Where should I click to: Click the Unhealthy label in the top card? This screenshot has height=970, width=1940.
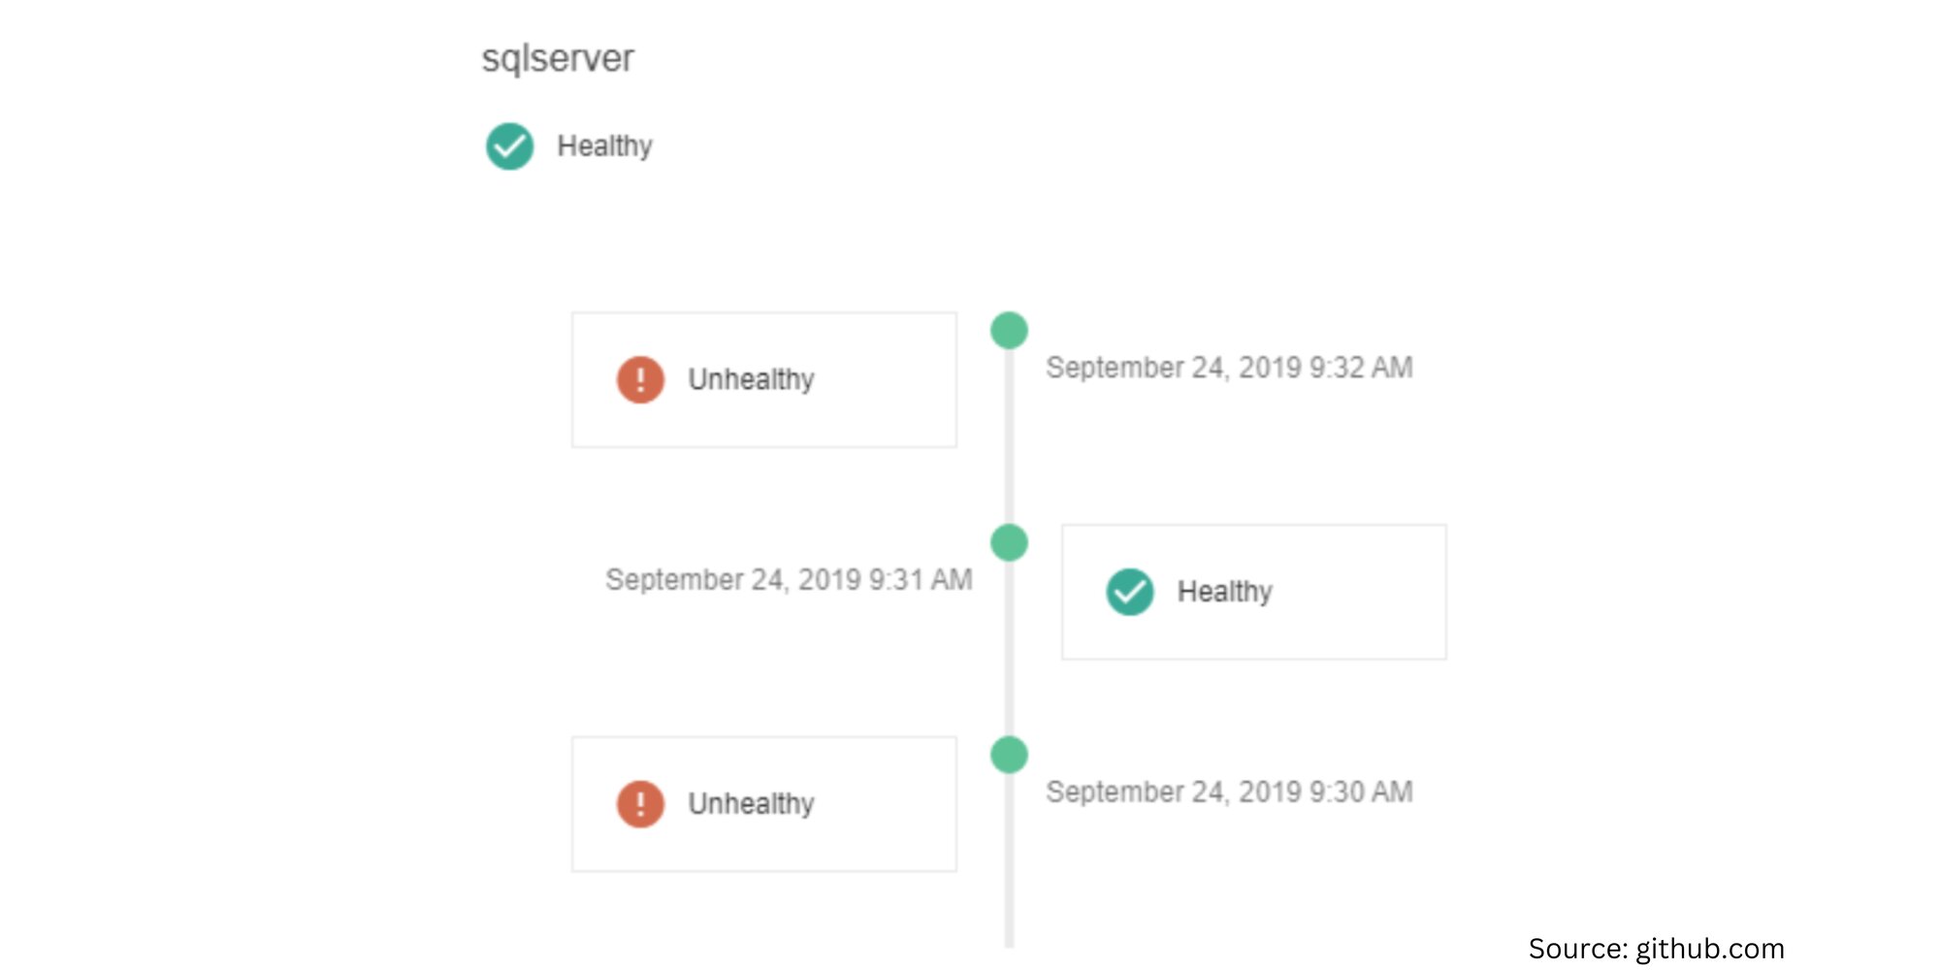751,379
